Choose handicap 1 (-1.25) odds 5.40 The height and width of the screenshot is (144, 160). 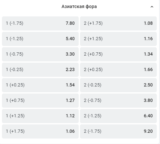(x=40, y=39)
